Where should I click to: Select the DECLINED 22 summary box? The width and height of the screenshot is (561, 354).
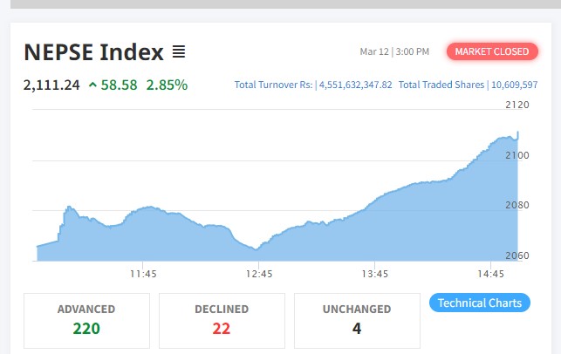coord(222,320)
